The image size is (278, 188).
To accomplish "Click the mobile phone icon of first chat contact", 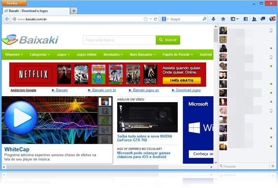I will (x=271, y=30).
